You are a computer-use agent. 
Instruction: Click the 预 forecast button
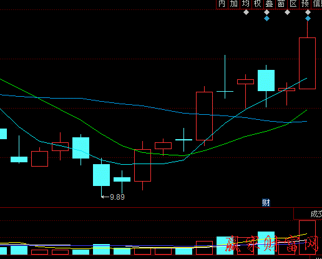(x=305, y=4)
